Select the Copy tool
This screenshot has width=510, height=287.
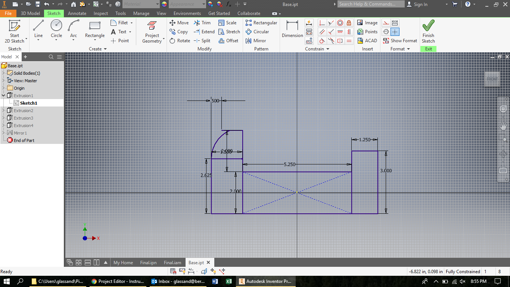pyautogui.click(x=178, y=32)
